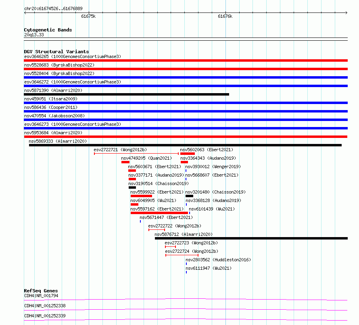The height and width of the screenshot is (325, 359).
Task: Click the black bar of nsv3201480
Action: 189,196
